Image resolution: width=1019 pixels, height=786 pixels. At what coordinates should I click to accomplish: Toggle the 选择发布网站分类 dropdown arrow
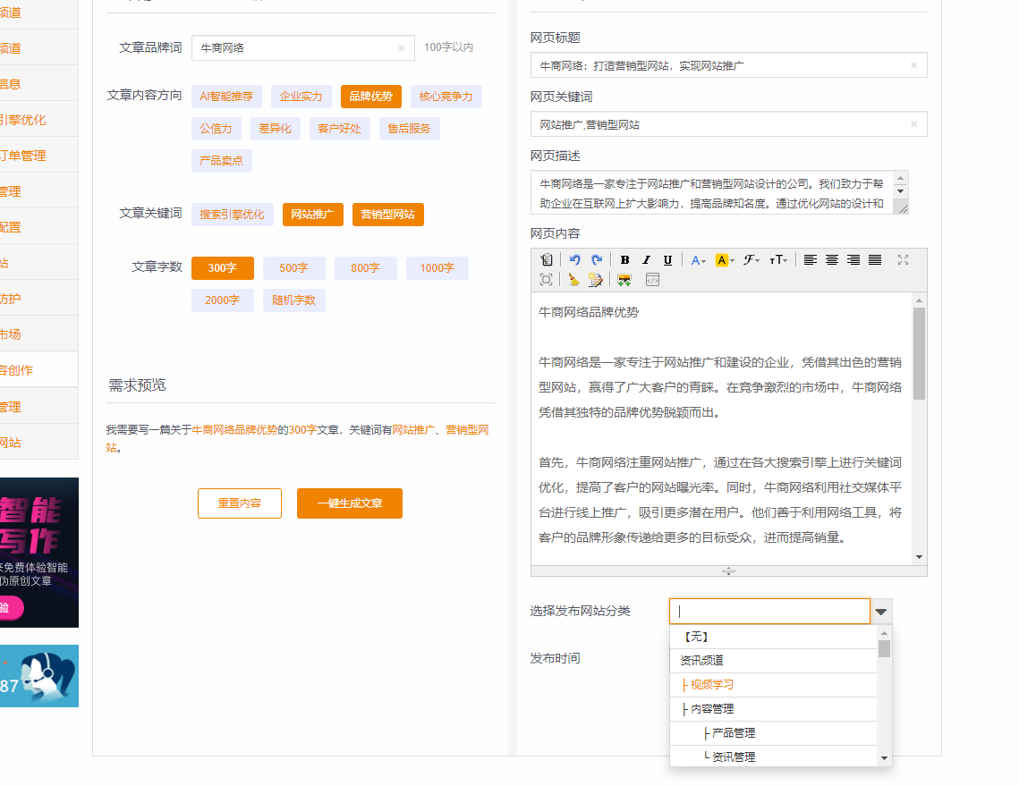(x=881, y=612)
